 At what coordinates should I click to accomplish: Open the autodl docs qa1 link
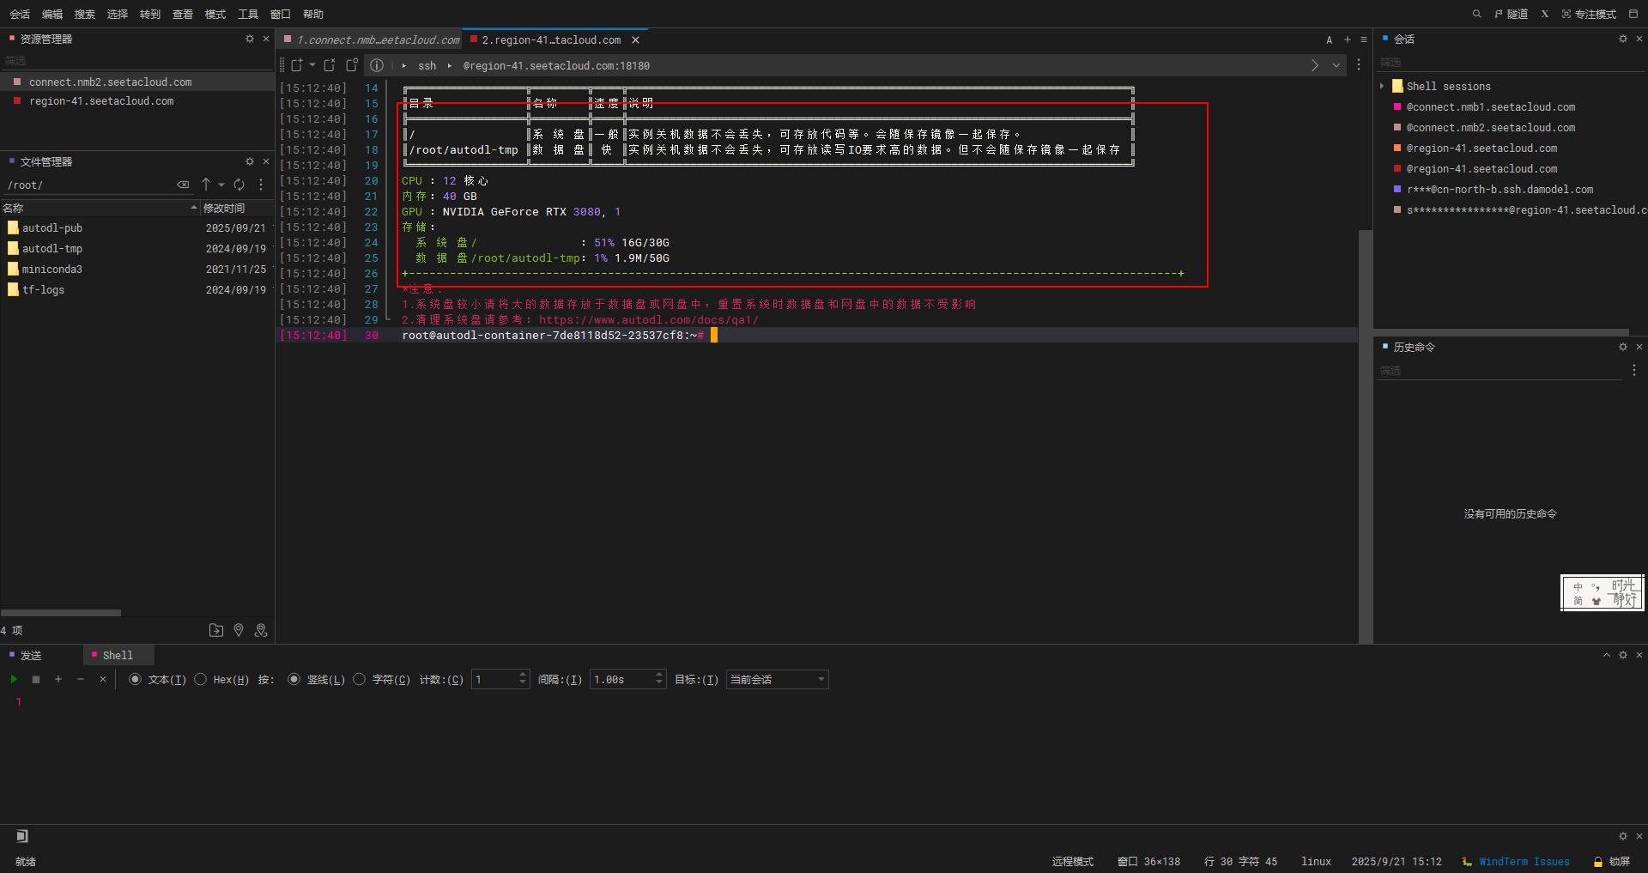point(649,320)
